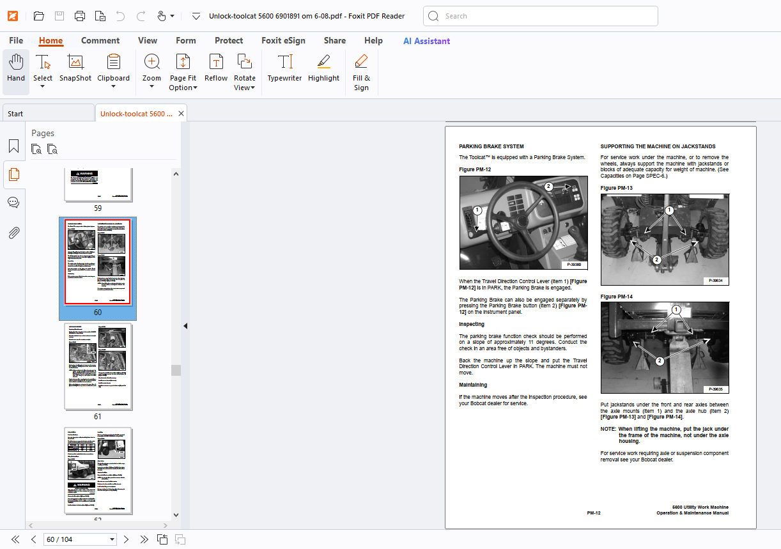Jump to the last page
Image resolution: width=781 pixels, height=549 pixels.
tap(144, 539)
